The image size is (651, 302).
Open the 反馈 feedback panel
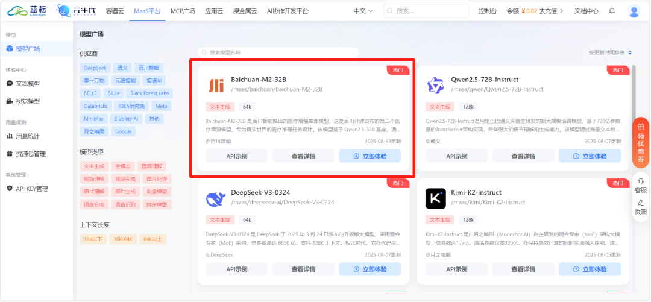click(641, 207)
